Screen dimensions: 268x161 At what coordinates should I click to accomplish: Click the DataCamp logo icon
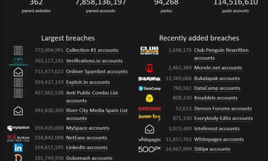[x=149, y=88]
